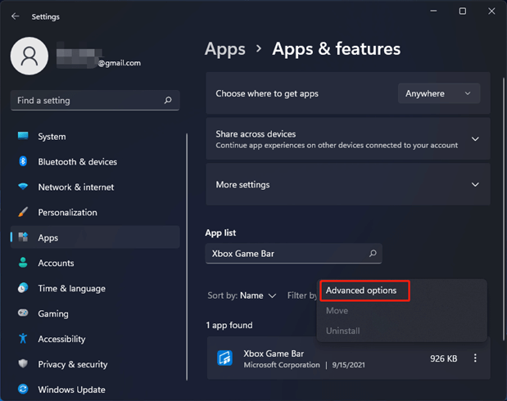Viewport: 507px width, 401px height.
Task: Click the App list search box containing Xbox Game Bar
Action: pyautogui.click(x=293, y=254)
